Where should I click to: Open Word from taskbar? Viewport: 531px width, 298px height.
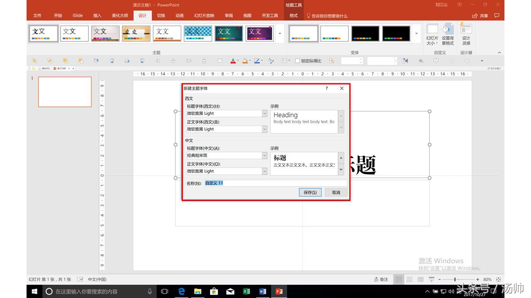[263, 291]
